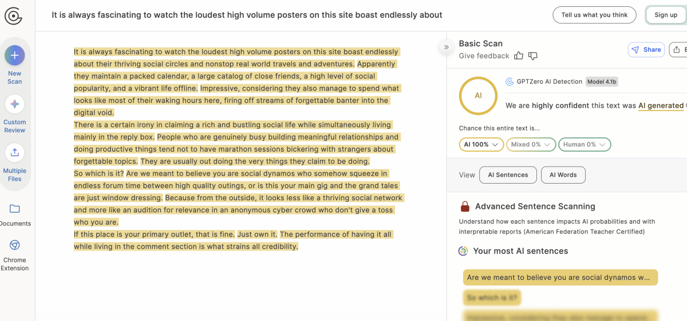Click the Model 4.1b badge
The height and width of the screenshot is (321, 687).
click(x=602, y=82)
